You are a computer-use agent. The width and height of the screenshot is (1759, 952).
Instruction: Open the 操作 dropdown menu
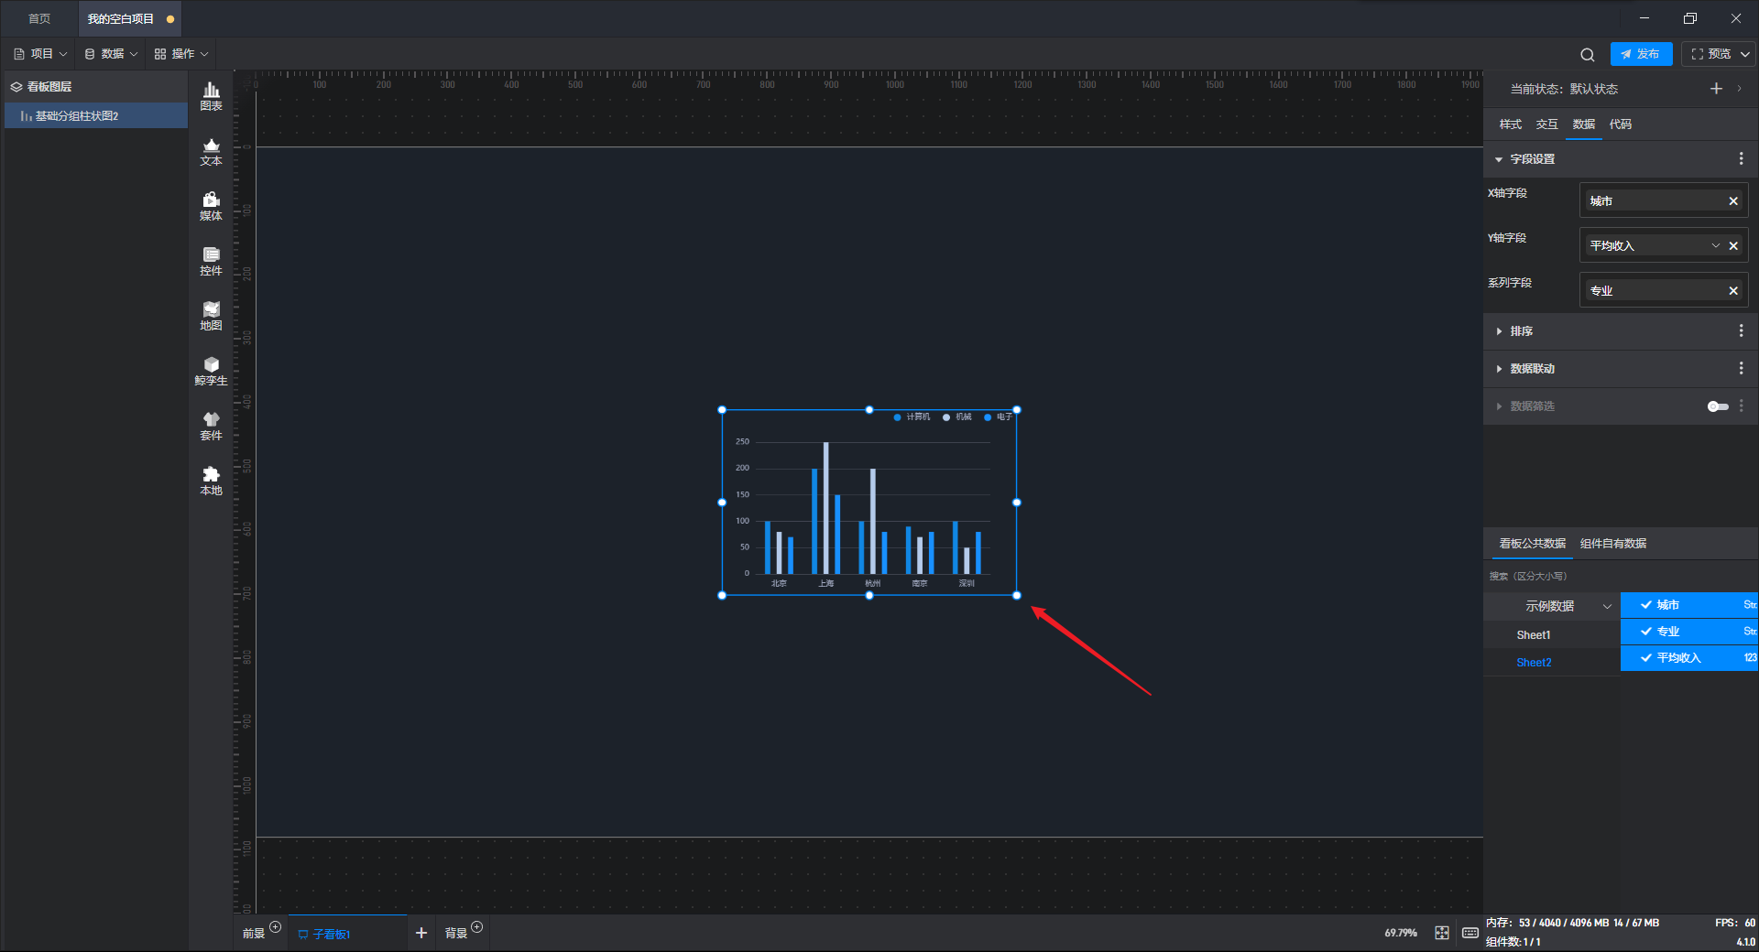pos(181,54)
